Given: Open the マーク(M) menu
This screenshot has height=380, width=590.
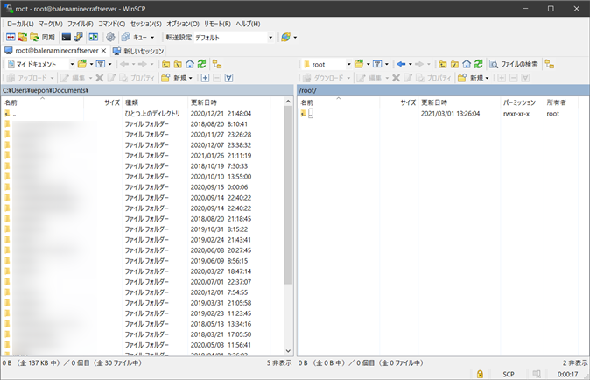Looking at the screenshot, I should tap(51, 24).
